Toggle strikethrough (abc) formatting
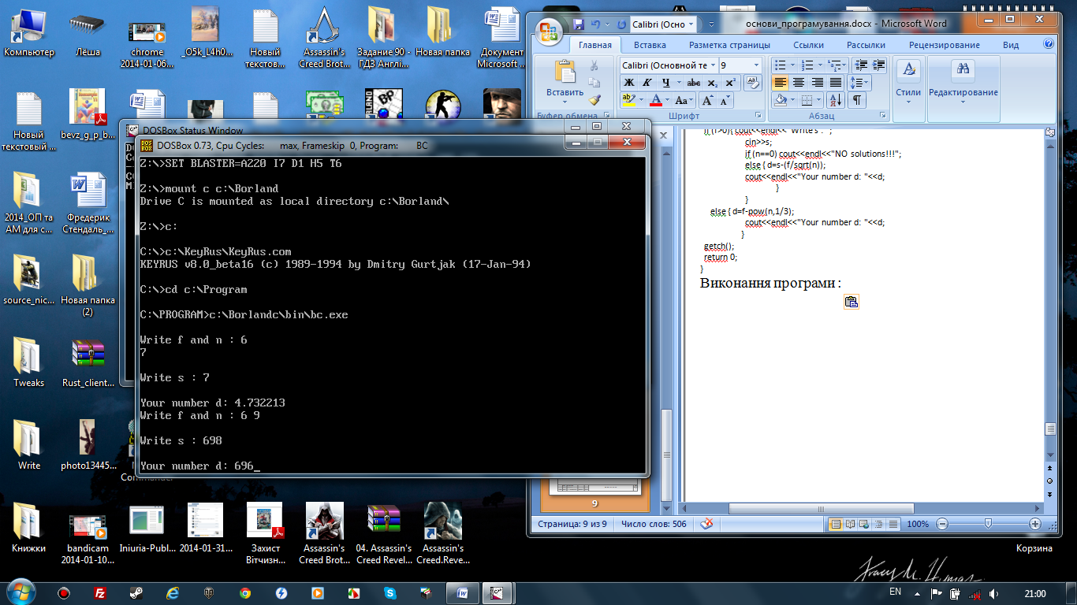 coord(694,83)
